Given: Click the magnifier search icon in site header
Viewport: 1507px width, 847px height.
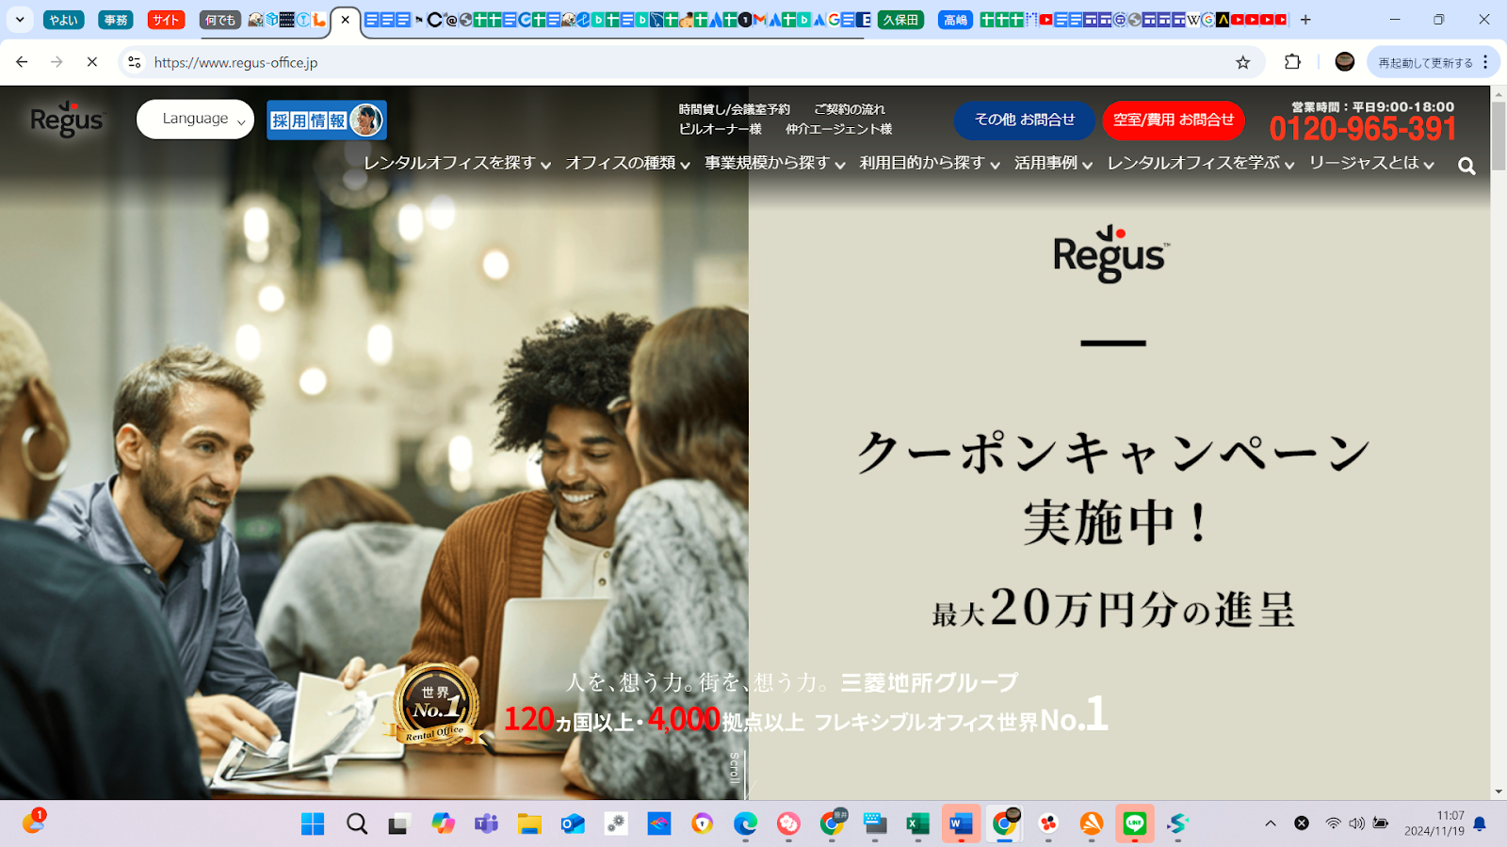Looking at the screenshot, I should [1466, 167].
